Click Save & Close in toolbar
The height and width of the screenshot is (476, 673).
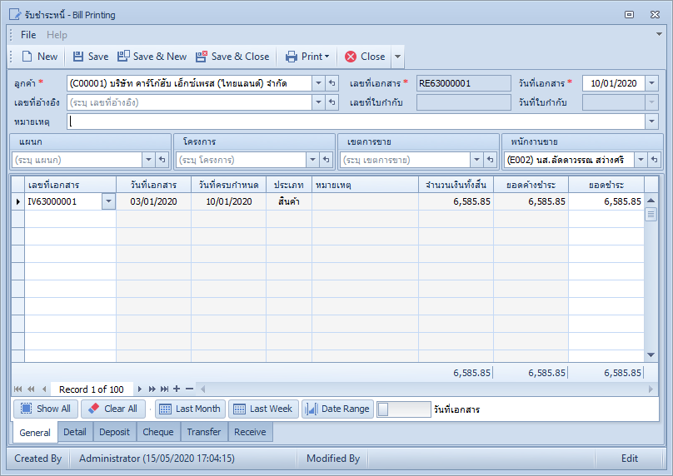tap(232, 57)
